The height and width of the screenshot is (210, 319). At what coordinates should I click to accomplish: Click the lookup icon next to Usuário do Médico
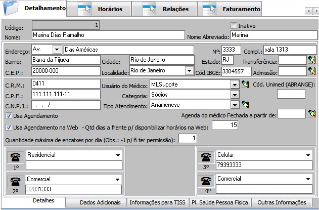pos(246,84)
